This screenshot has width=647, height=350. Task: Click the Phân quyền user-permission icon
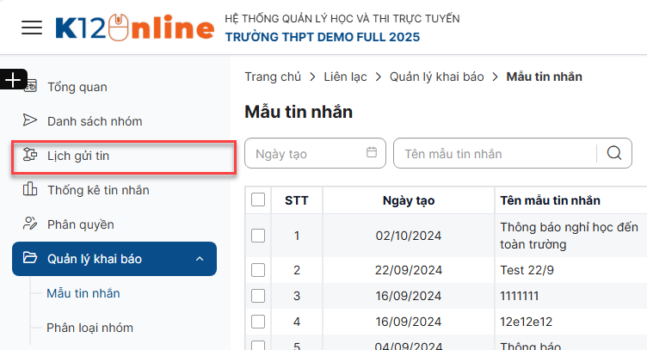coord(31,224)
